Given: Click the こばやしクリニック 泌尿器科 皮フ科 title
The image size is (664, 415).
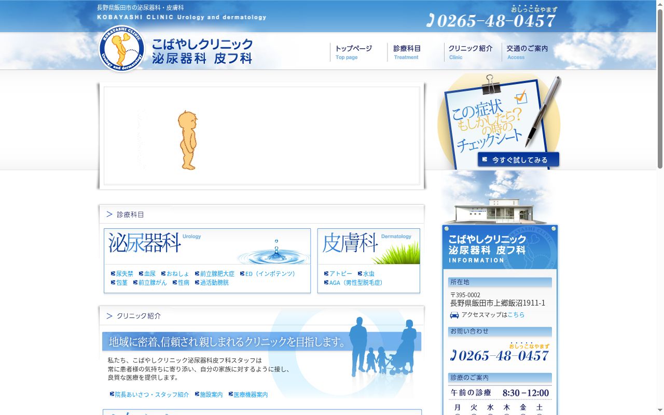Looking at the screenshot, I should (202, 51).
